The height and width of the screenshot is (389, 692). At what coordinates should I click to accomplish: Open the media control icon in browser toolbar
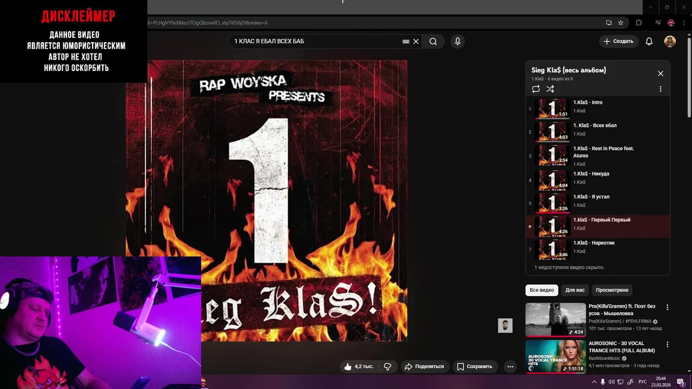[658, 23]
